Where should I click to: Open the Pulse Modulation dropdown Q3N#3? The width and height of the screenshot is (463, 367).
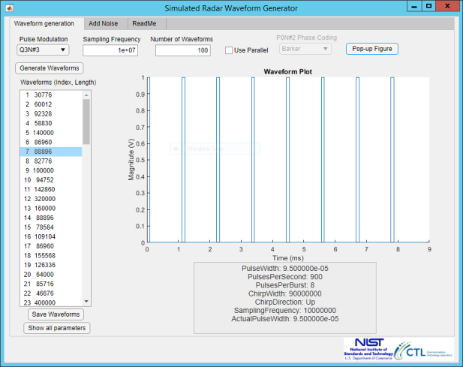pos(43,50)
